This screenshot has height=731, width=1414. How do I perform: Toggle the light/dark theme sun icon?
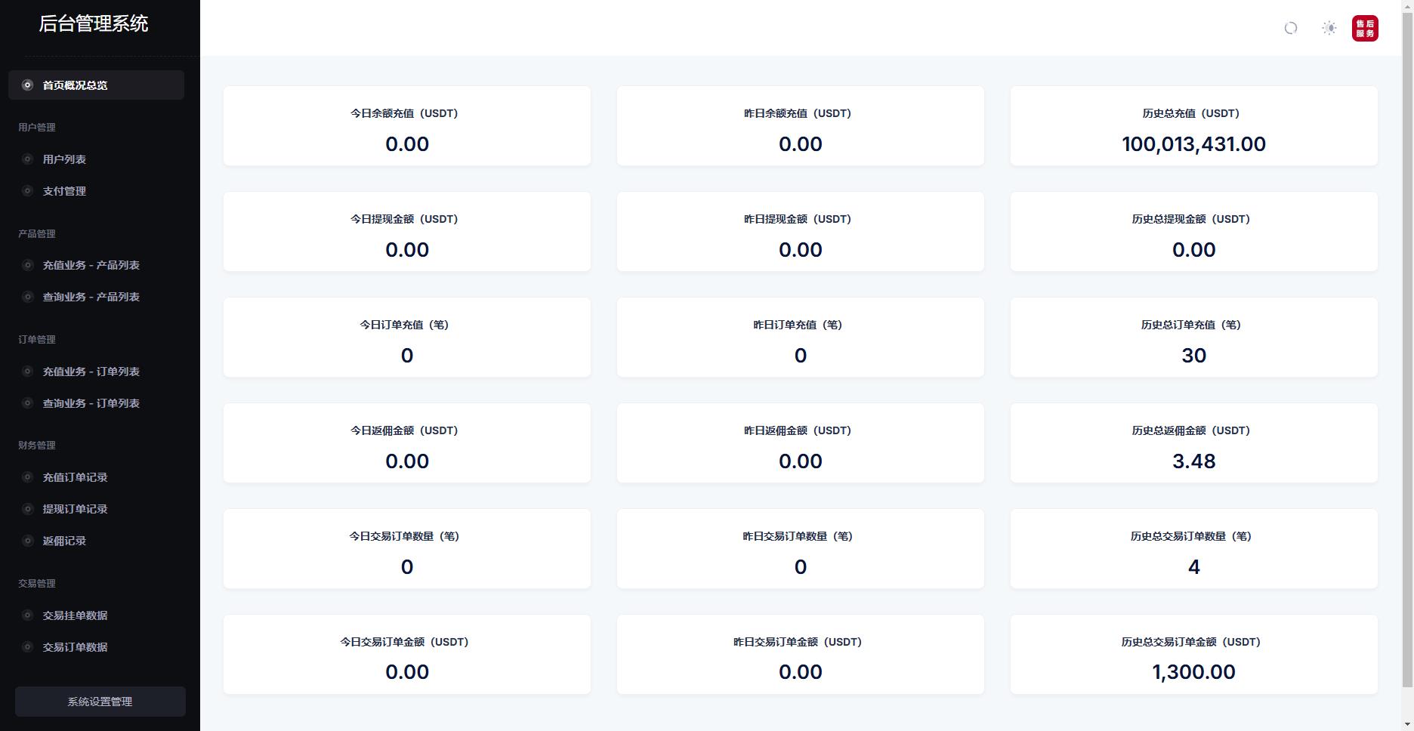coord(1329,28)
